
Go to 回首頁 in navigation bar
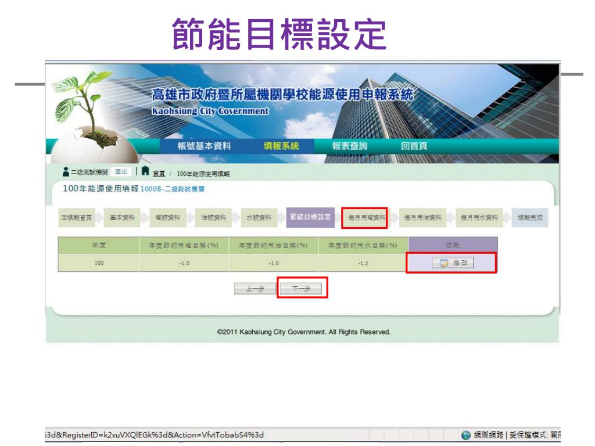coord(414,146)
